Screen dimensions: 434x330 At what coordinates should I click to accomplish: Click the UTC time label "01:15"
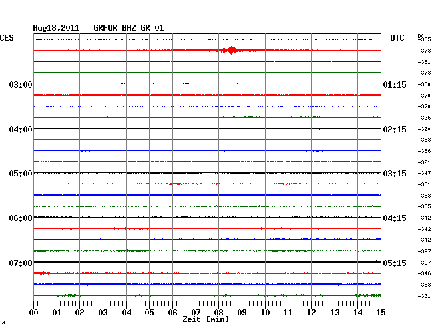pyautogui.click(x=395, y=84)
